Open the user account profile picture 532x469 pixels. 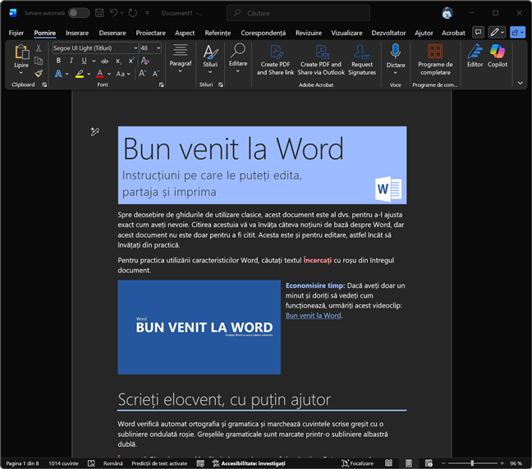[447, 13]
